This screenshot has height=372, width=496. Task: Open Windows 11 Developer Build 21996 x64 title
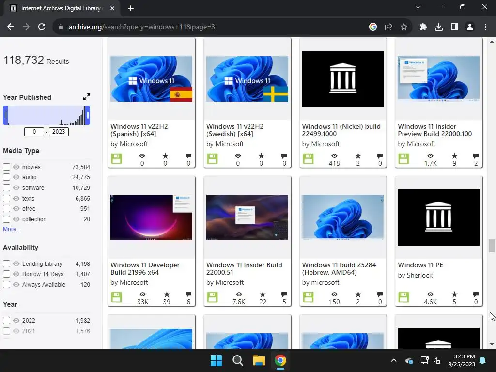[x=145, y=268]
